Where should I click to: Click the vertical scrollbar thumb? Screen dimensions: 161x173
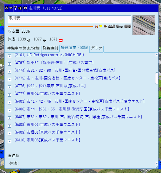point(157,78)
